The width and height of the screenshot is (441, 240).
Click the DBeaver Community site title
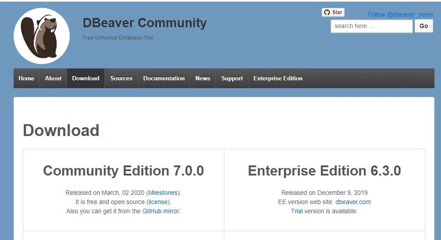145,23
